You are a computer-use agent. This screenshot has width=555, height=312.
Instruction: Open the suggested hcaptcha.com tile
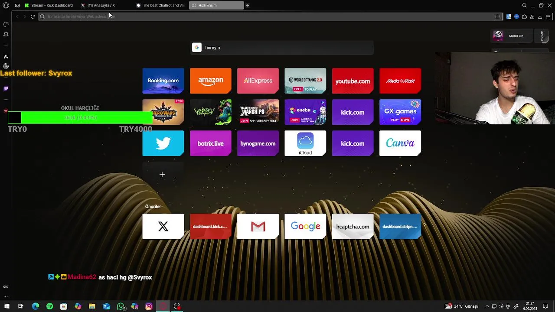pyautogui.click(x=353, y=226)
